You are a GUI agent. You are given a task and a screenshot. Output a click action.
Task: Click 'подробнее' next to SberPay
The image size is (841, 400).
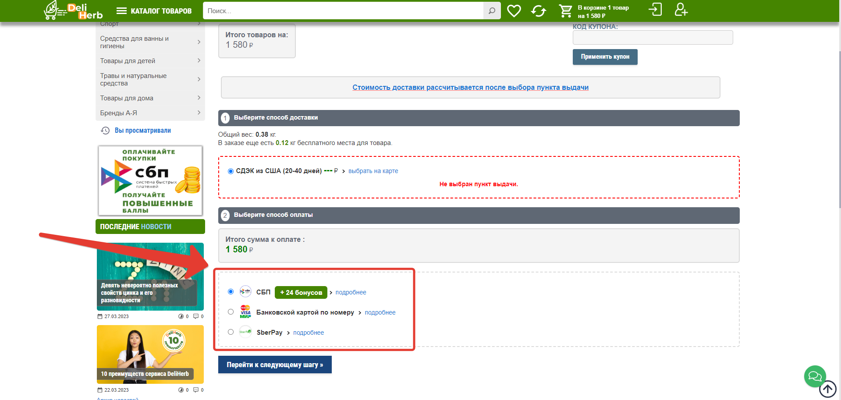pyautogui.click(x=309, y=333)
